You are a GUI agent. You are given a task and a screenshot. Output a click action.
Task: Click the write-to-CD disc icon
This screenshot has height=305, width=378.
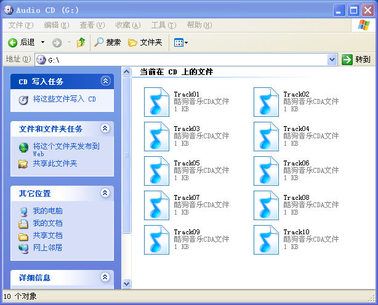click(23, 100)
